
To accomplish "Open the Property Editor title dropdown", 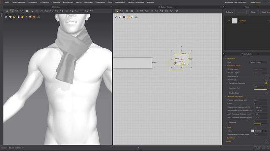I will (x=258, y=54).
